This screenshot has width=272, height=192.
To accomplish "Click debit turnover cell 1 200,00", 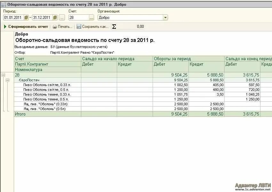I will tap(171, 90).
